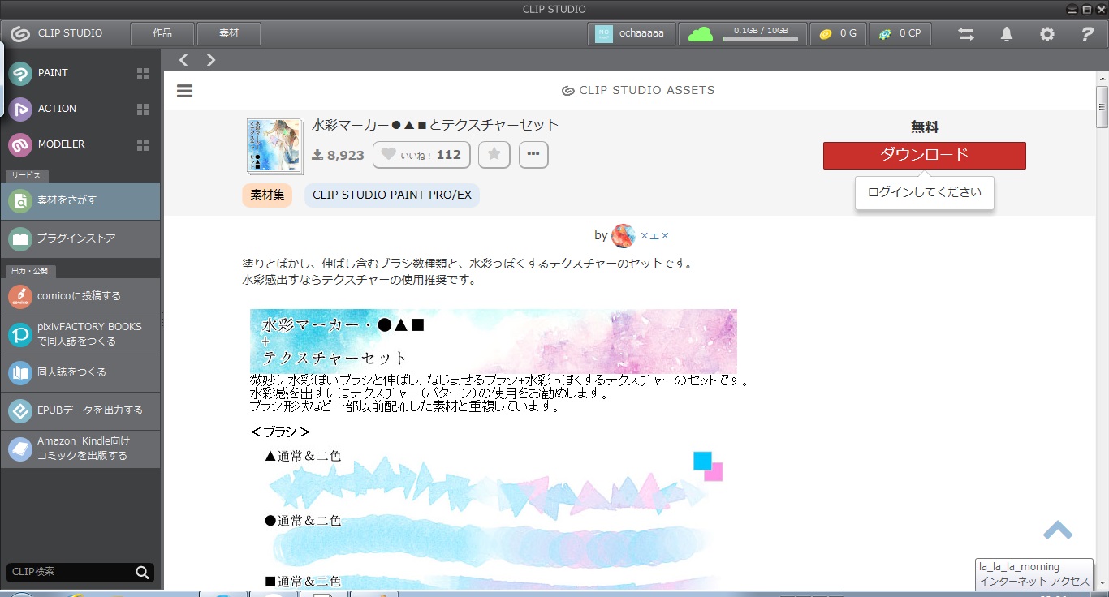
Task: Check cloud storage usage 0.1GB / 10GB
Action: [x=743, y=33]
